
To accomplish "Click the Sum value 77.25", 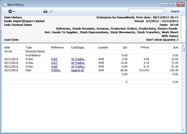I will (x=175, y=63).
